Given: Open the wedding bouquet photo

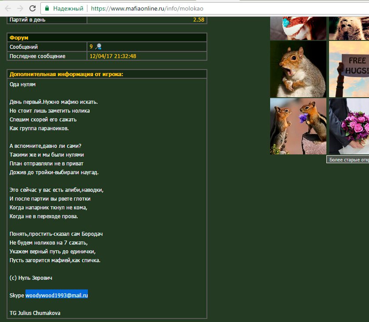Looking at the screenshot, I should [x=349, y=126].
